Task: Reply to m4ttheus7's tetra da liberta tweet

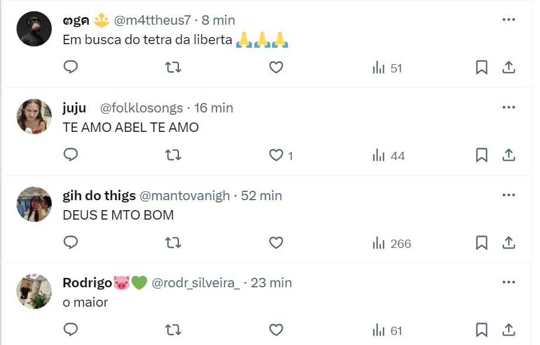Action: point(71,68)
